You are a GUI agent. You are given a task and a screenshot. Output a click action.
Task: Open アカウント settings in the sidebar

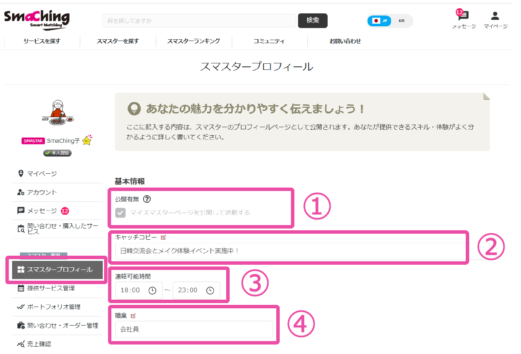42,192
